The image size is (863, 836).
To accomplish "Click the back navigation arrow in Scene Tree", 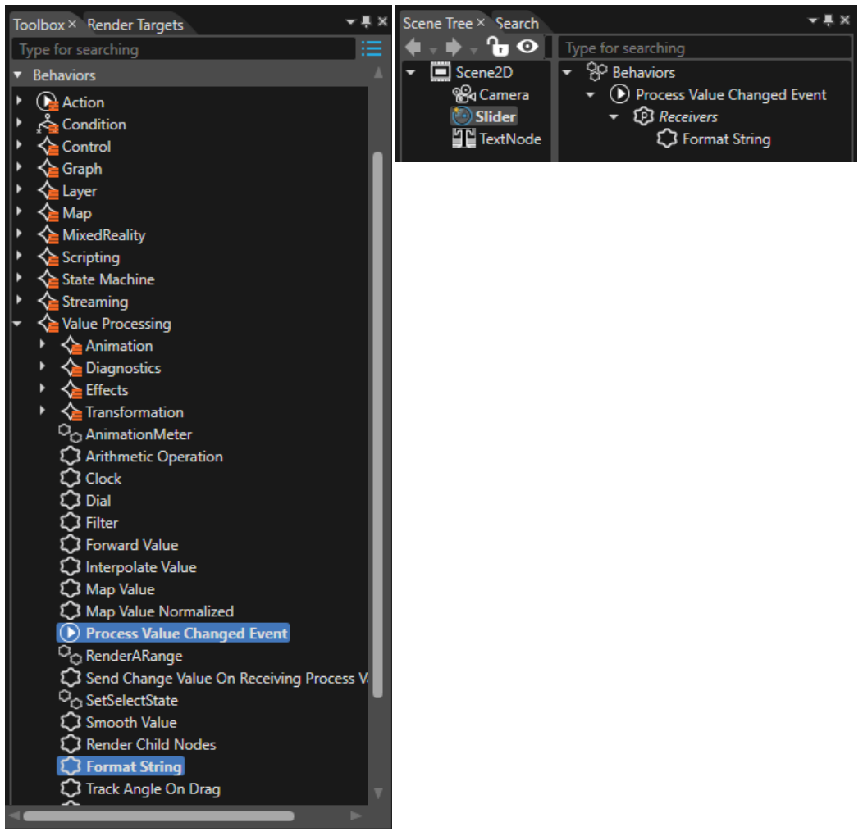I will pos(413,48).
